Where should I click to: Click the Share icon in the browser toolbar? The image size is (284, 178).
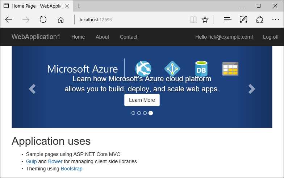tap(259, 19)
